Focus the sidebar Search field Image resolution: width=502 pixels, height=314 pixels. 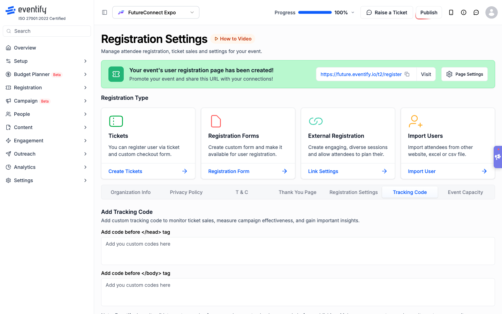tap(47, 31)
